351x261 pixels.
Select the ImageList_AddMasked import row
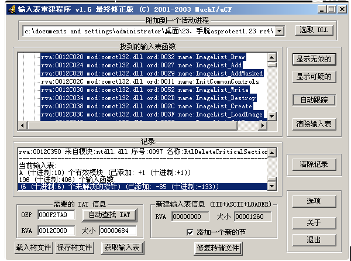(152, 73)
